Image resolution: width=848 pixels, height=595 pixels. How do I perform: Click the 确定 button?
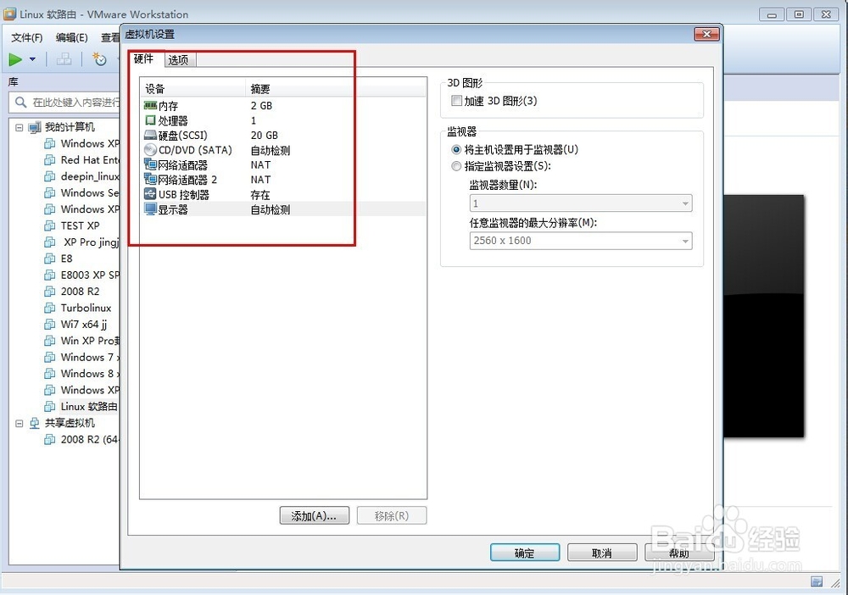pos(525,553)
